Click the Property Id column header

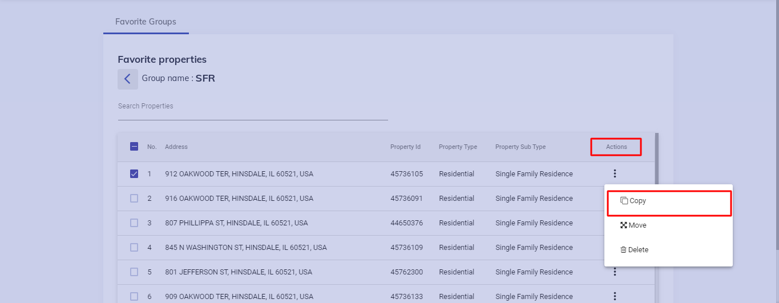(405, 147)
